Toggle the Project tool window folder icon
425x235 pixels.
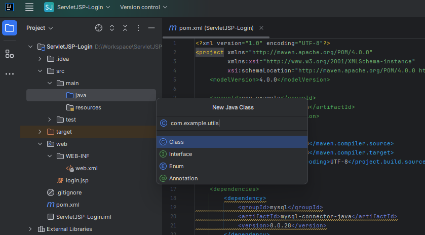click(x=10, y=28)
